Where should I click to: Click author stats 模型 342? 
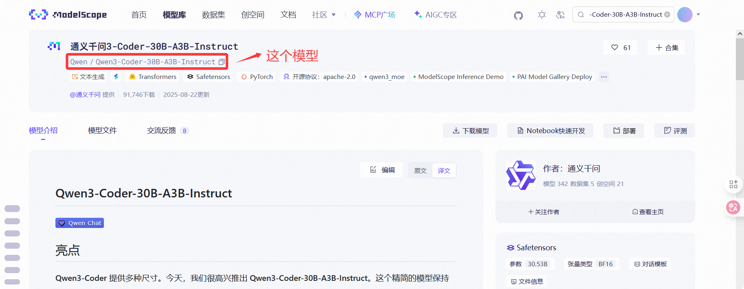tap(555, 184)
